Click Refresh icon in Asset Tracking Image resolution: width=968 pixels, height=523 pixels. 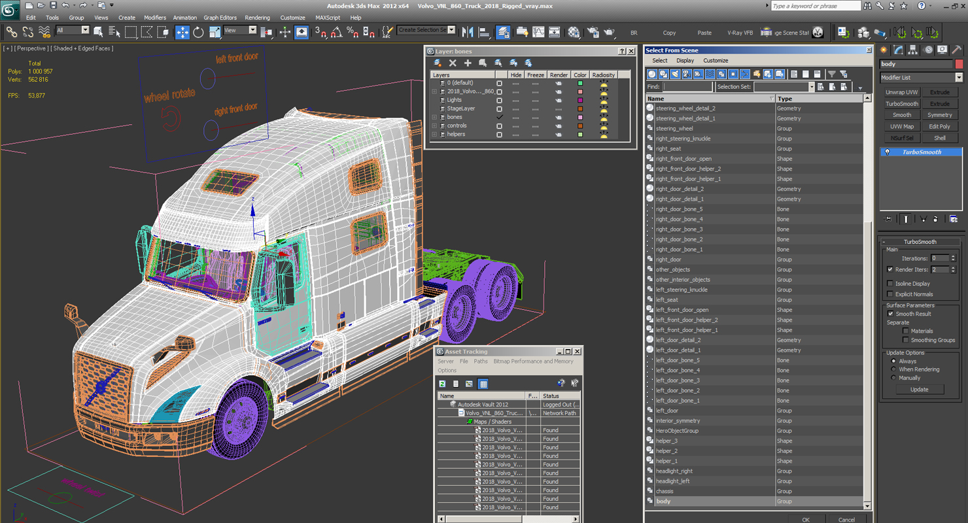click(443, 384)
